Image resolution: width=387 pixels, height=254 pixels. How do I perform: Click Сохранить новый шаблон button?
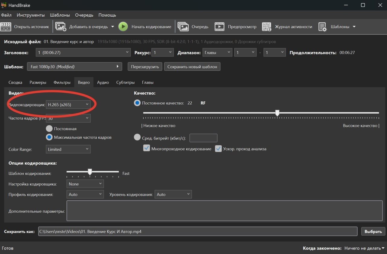click(x=192, y=67)
